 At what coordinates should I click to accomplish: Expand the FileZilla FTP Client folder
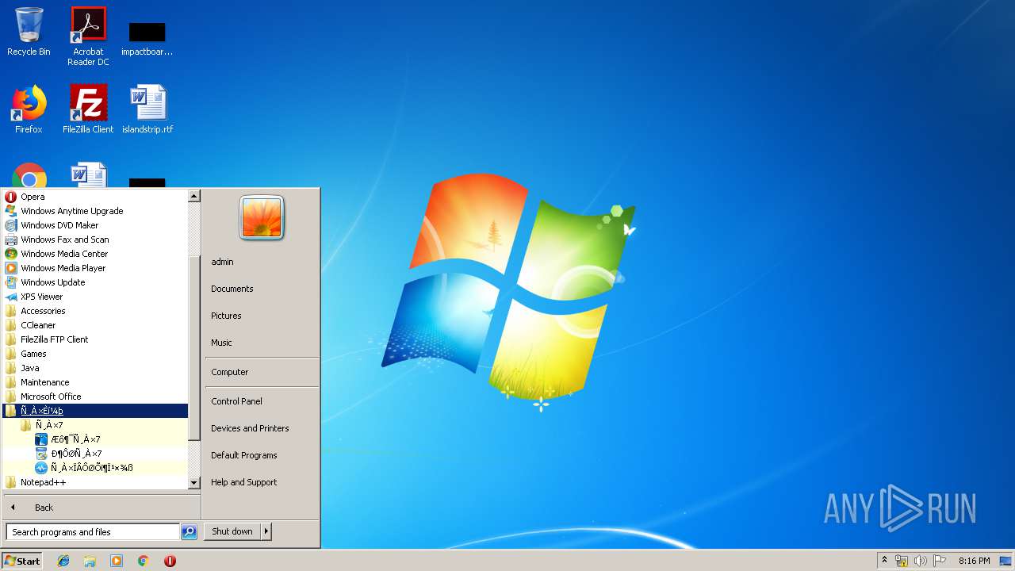click(x=95, y=339)
